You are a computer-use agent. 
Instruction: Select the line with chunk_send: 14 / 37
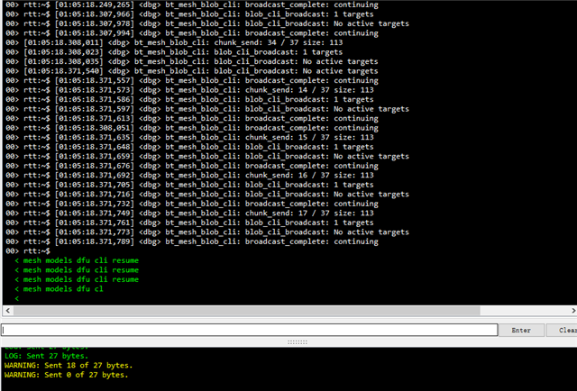pos(189,90)
